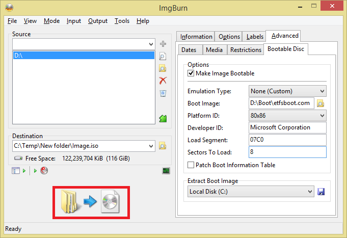
Task: Switch to the Information tab
Action: [x=196, y=37]
